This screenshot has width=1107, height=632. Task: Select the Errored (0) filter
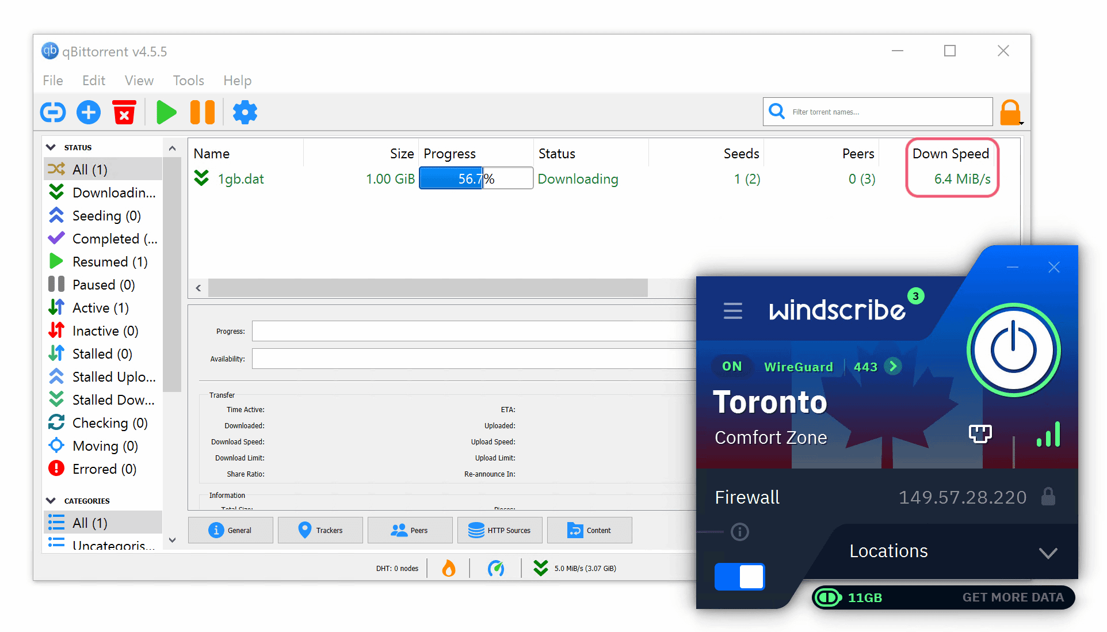tap(103, 469)
